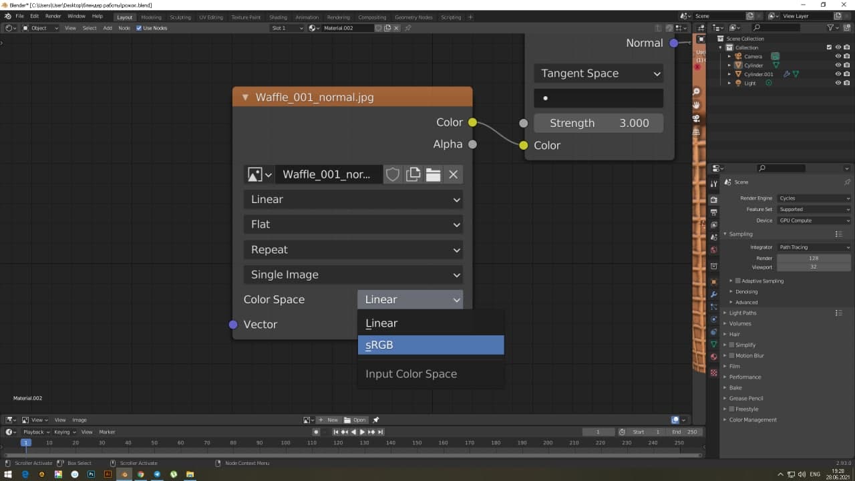The width and height of the screenshot is (855, 481).
Task: Open the Render Engine Cycles dropdown
Action: click(x=814, y=198)
